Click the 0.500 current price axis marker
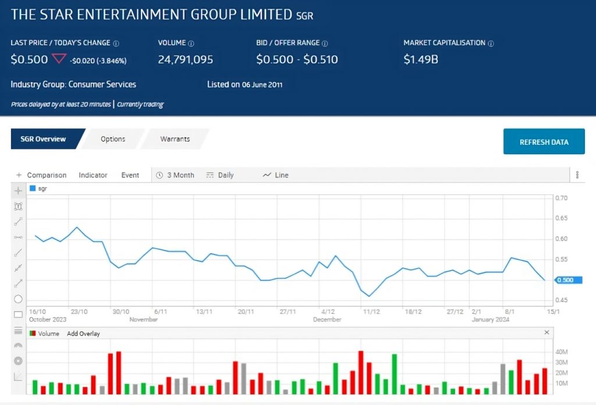The height and width of the screenshot is (405, 596). coord(568,280)
